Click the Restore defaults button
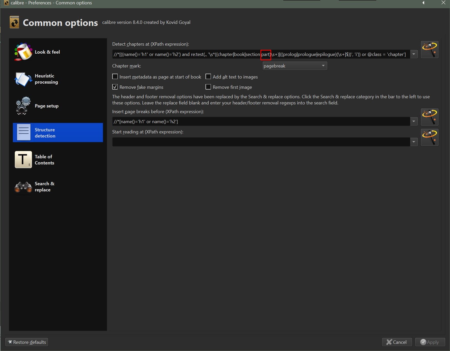The image size is (450, 351). pyautogui.click(x=27, y=342)
